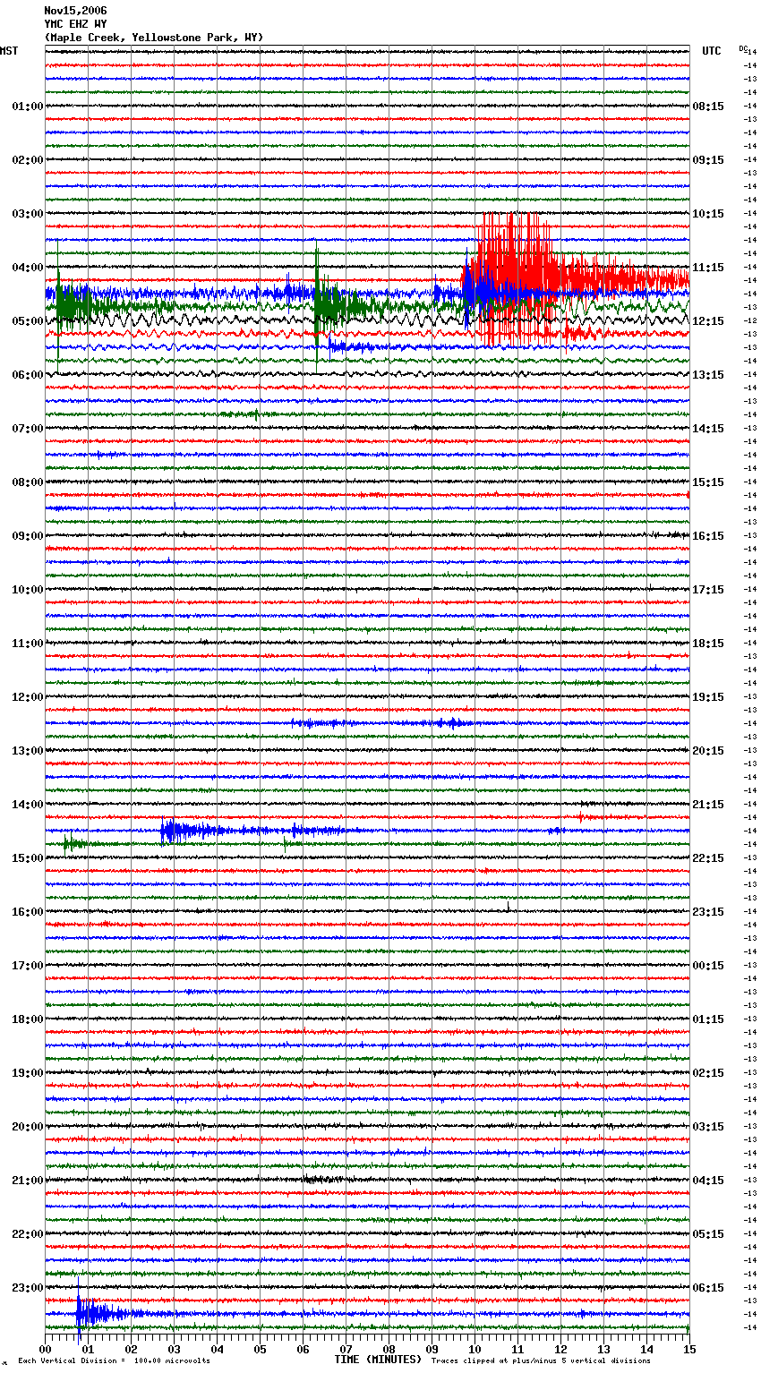
Task: Click the minute 05 x-axis tick label
Action: click(x=260, y=1349)
